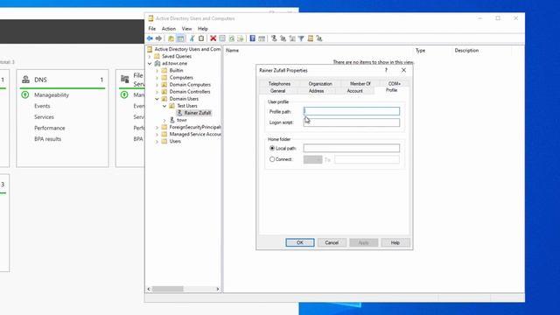The height and width of the screenshot is (315, 560).
Task: Expand the Managed Service Accounts node
Action: (157, 134)
